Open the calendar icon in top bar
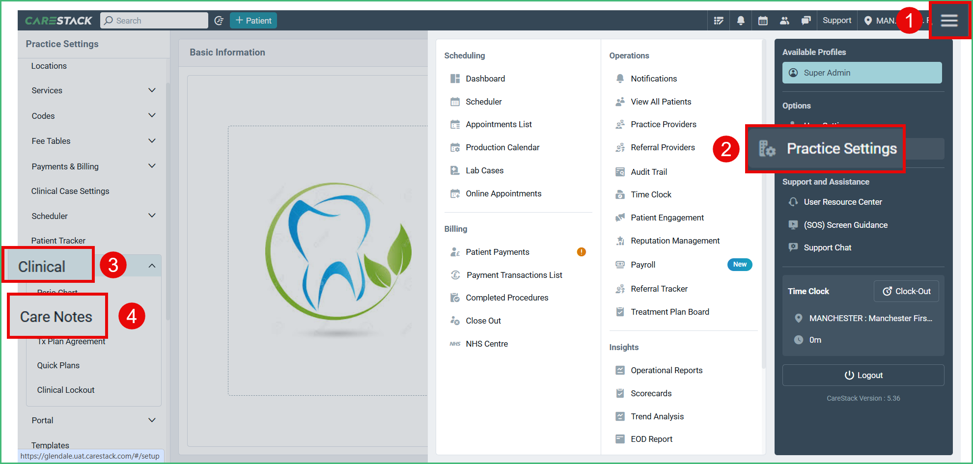Image resolution: width=973 pixels, height=464 pixels. 763,21
